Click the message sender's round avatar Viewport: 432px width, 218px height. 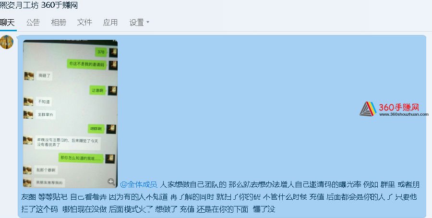tap(6, 42)
